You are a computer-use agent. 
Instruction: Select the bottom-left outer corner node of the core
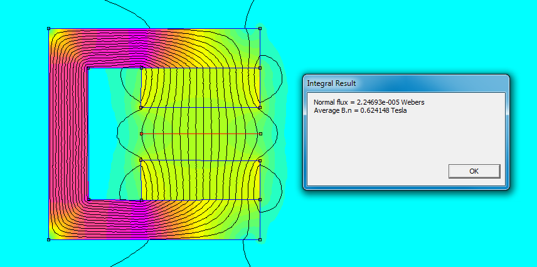(x=49, y=239)
